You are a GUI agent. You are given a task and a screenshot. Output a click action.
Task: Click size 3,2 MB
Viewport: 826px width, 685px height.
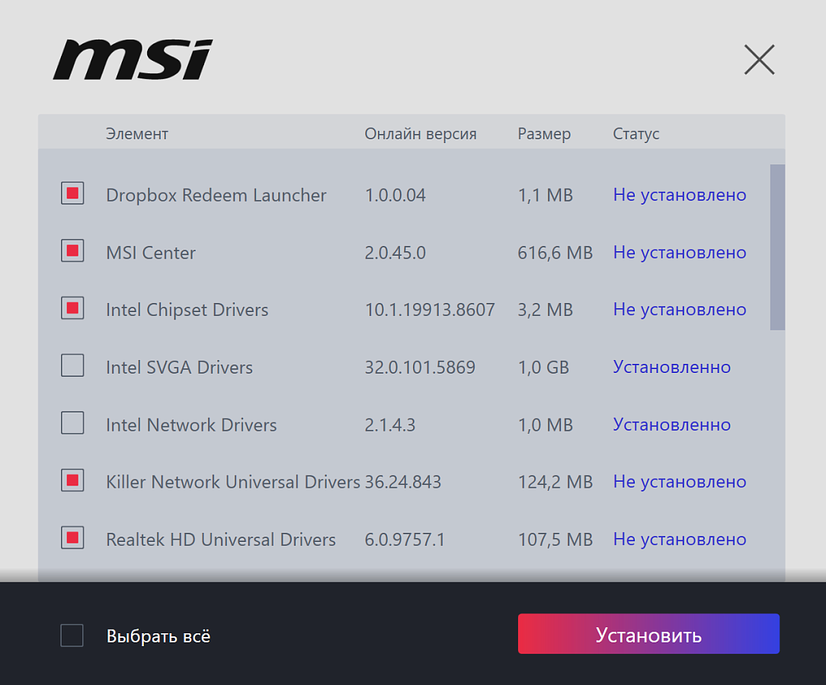pyautogui.click(x=546, y=310)
